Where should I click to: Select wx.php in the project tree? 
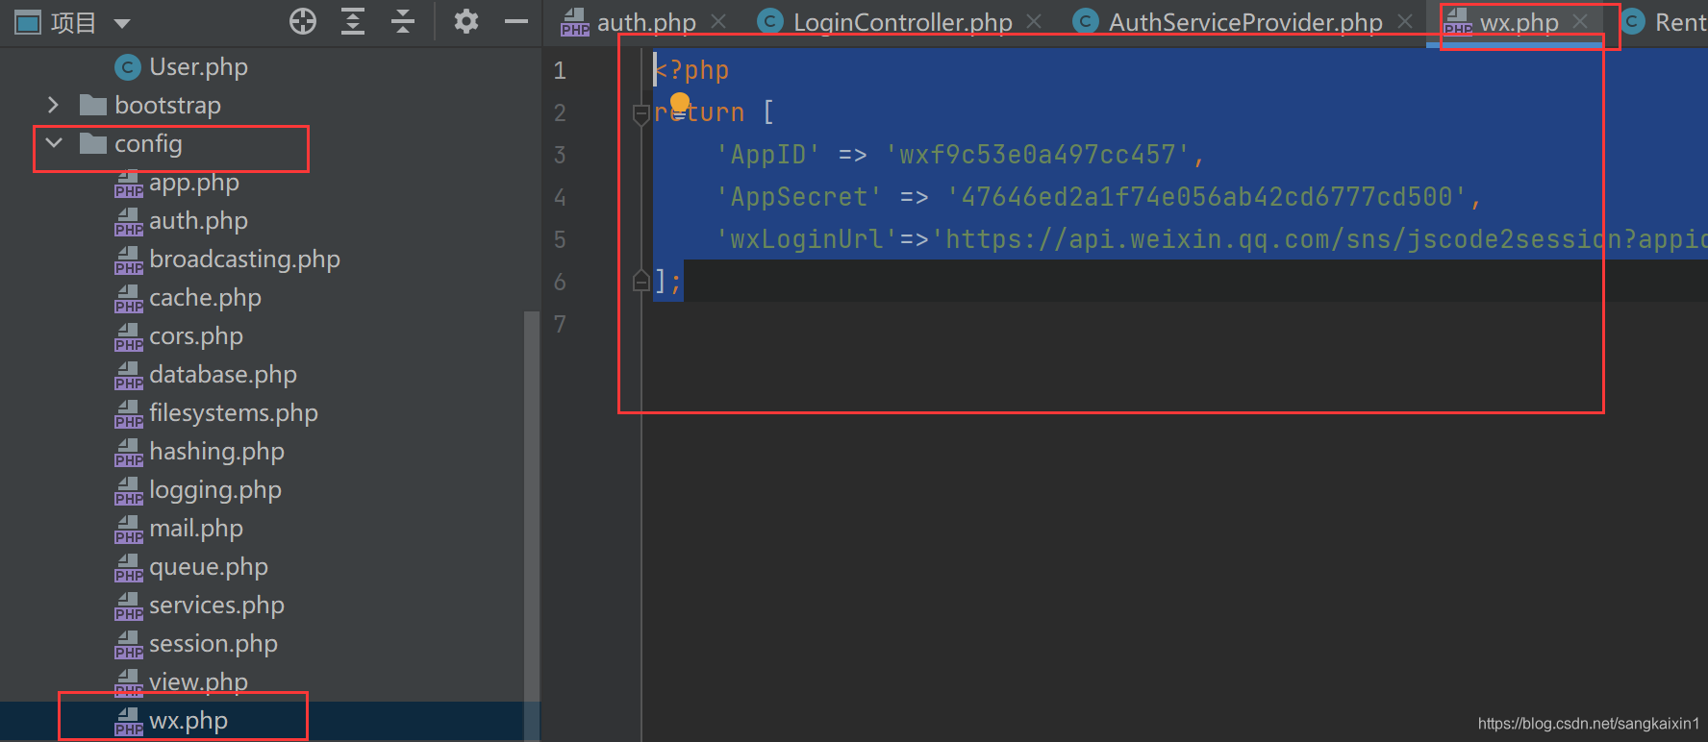188,721
